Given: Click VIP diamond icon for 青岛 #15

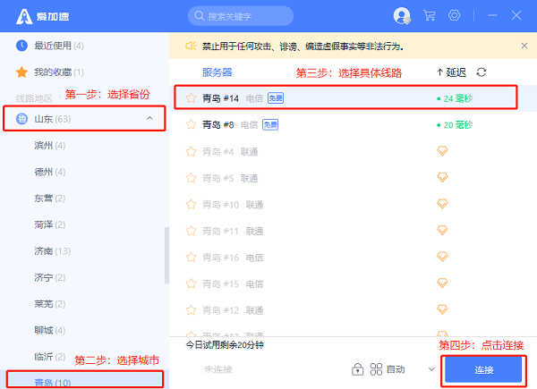Looking at the screenshot, I should click(442, 283).
